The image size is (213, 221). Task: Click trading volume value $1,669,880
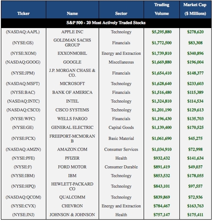click(162, 62)
